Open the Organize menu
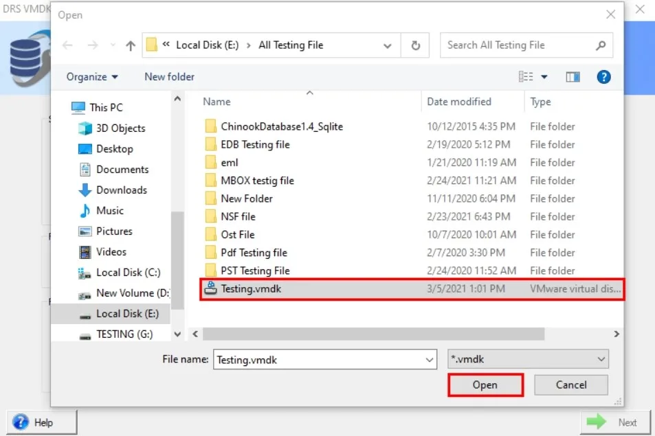Image resolution: width=655 pixels, height=436 pixels. (92, 77)
